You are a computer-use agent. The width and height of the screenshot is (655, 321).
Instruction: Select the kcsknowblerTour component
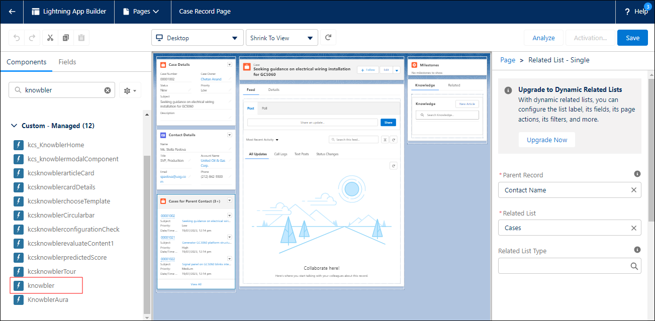click(x=52, y=271)
